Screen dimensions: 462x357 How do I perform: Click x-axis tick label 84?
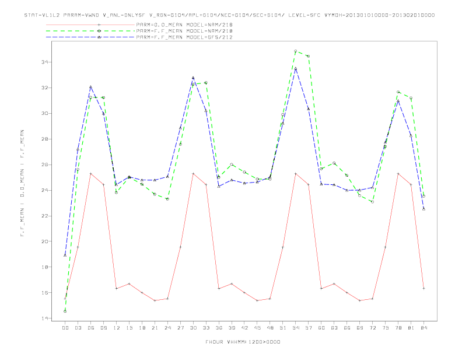pyautogui.click(x=423, y=328)
